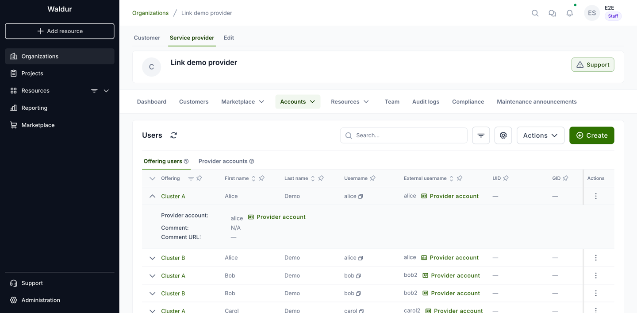Expand the sidebar Resources submenu chevron

pos(106,91)
